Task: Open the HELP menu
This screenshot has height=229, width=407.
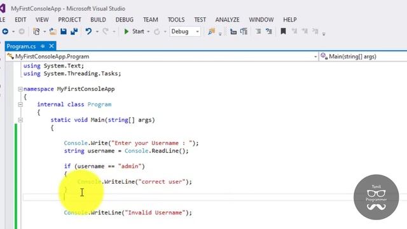Action: [290, 20]
